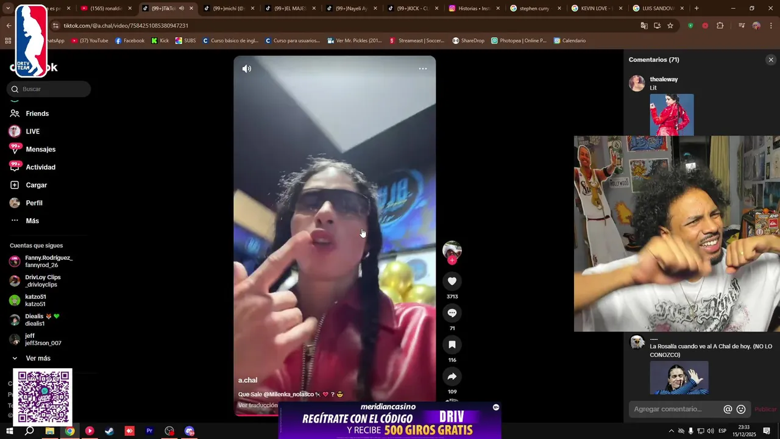
Task: Open the emoji picker in comment box
Action: [x=741, y=409]
